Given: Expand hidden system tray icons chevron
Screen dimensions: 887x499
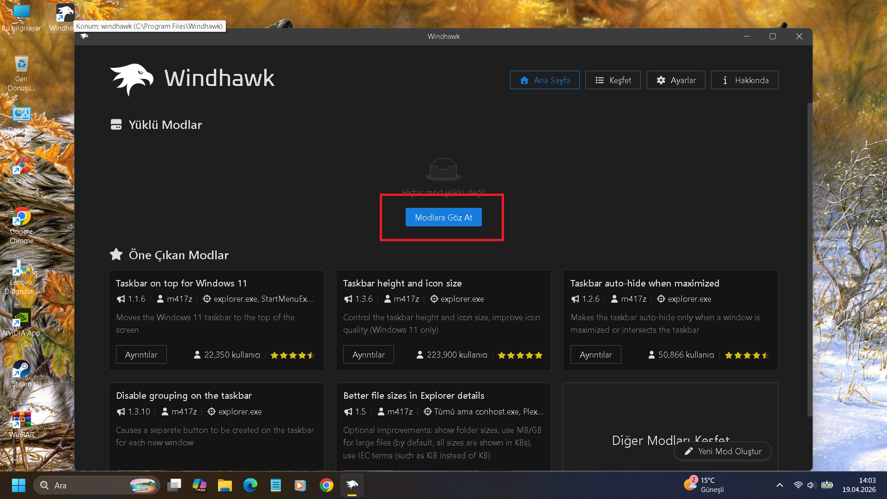Looking at the screenshot, I should pyautogui.click(x=779, y=485).
